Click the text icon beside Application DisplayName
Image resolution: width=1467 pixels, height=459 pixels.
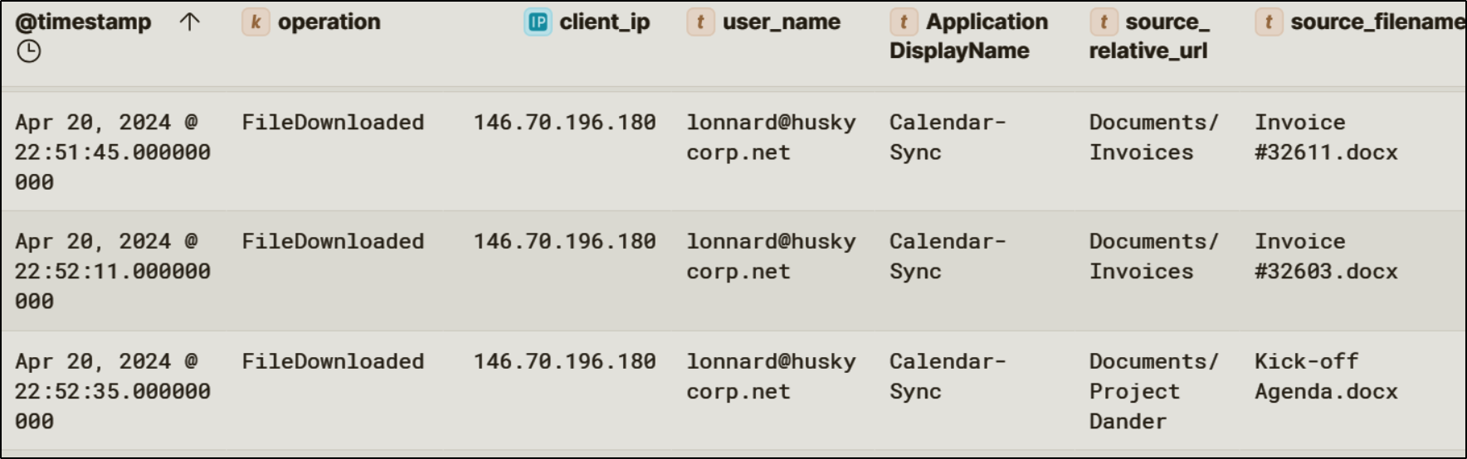903,22
